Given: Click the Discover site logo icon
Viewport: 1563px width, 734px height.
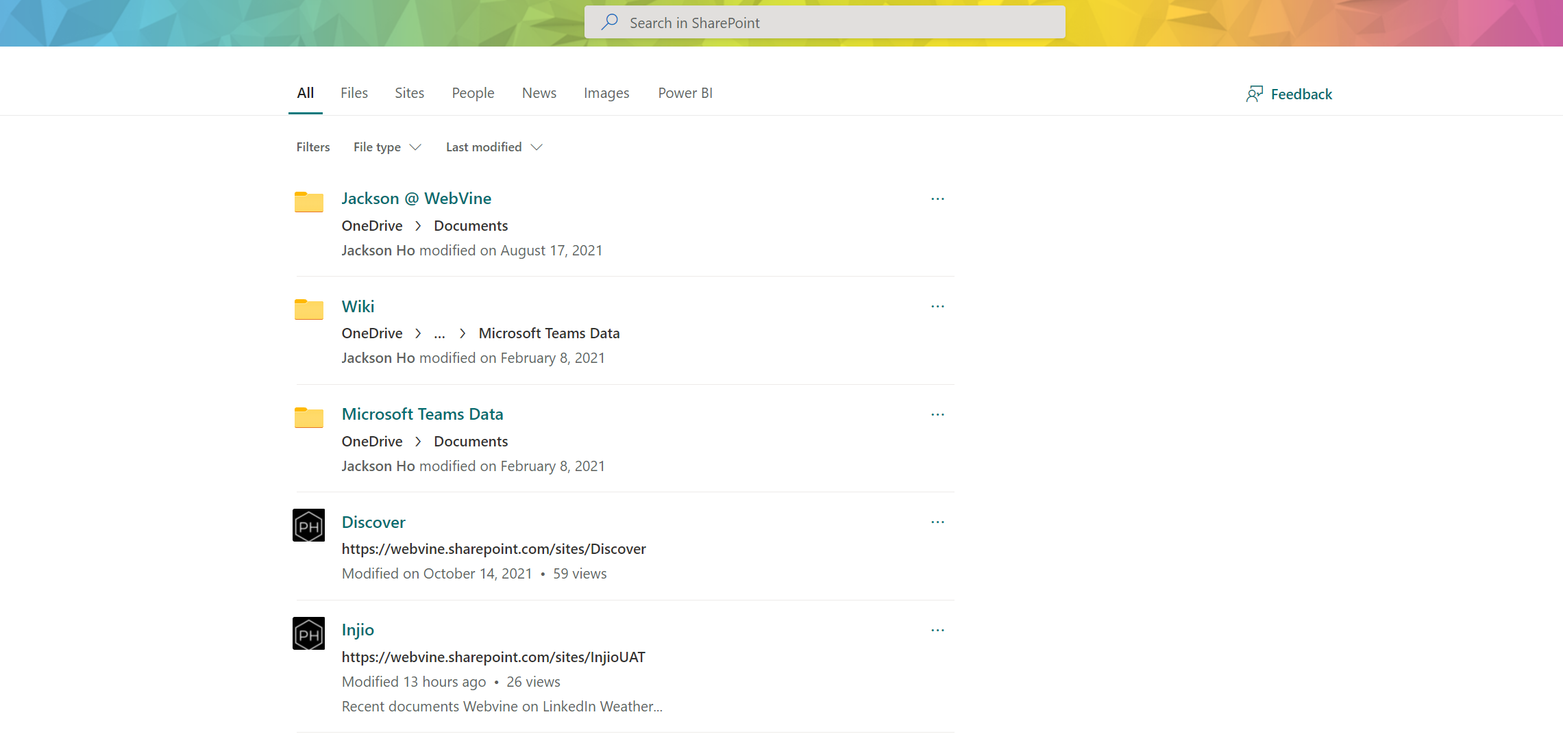Looking at the screenshot, I should (x=308, y=526).
